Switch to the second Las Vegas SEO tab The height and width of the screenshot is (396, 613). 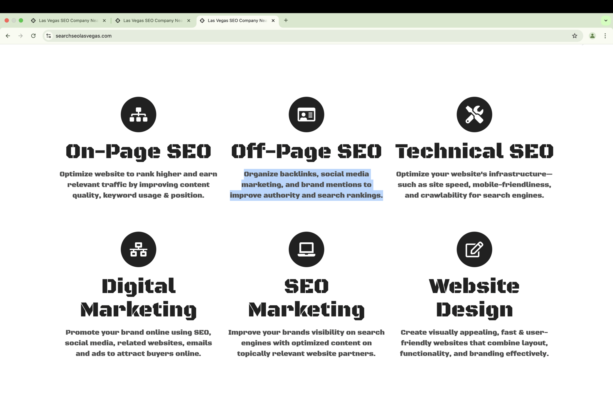[153, 21]
